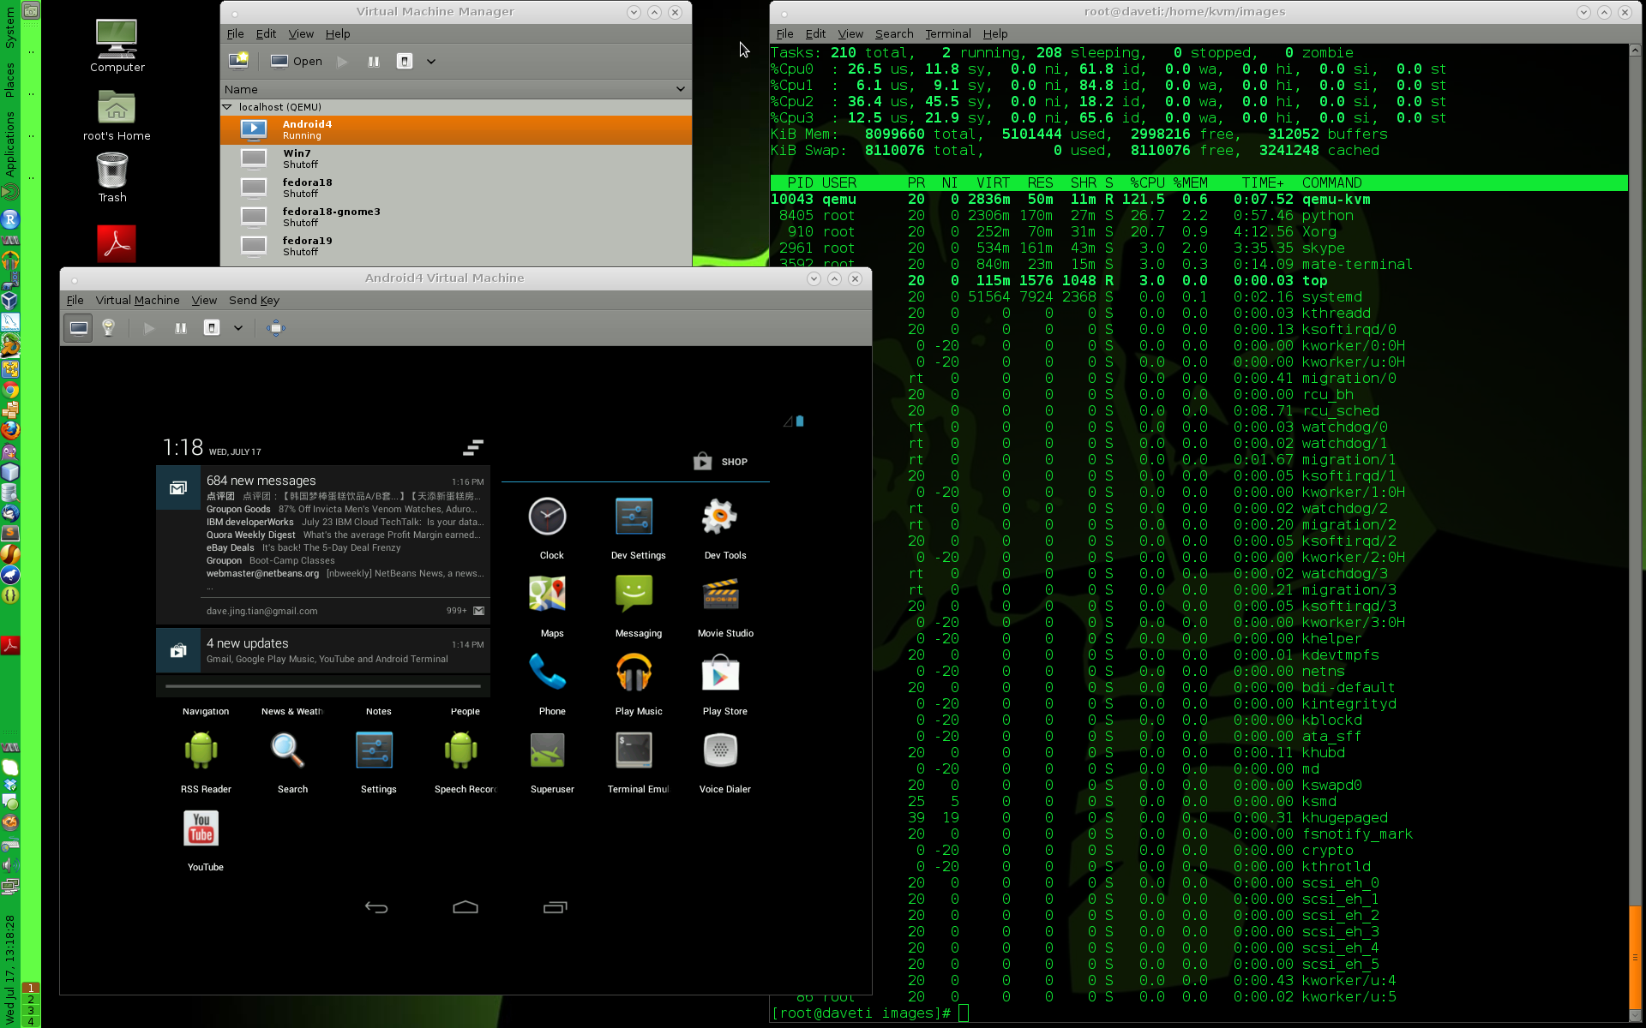Launch Android Search app icon
Screen dimensions: 1646x1028
[x=288, y=750]
